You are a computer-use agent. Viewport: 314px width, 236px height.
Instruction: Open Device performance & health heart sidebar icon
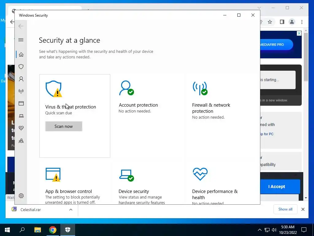coord(21,128)
